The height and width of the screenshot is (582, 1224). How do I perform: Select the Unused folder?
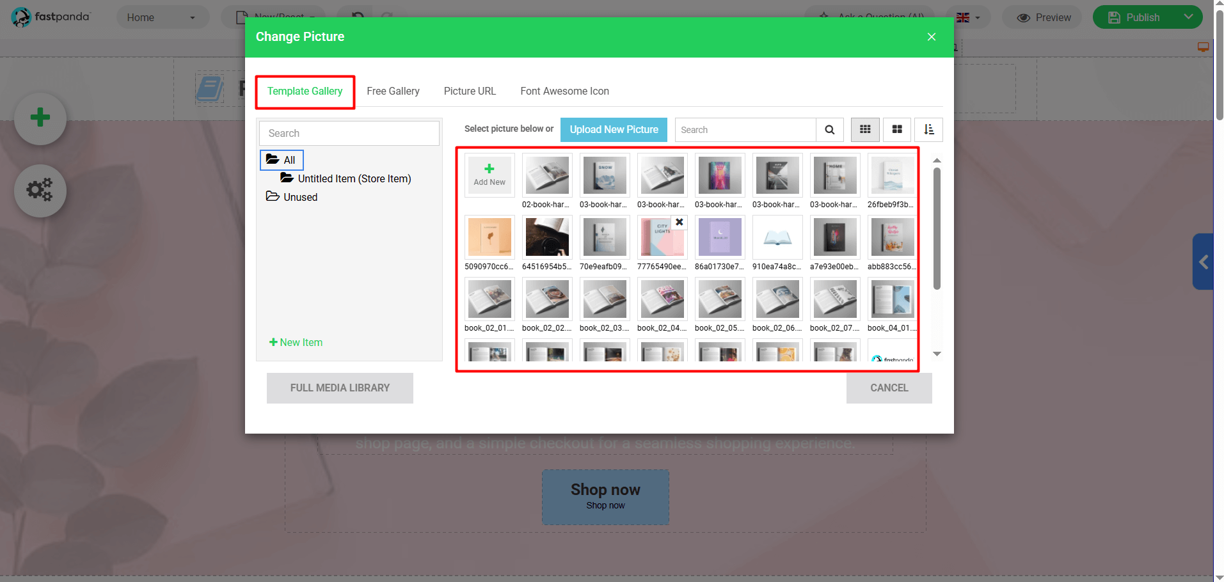(299, 197)
